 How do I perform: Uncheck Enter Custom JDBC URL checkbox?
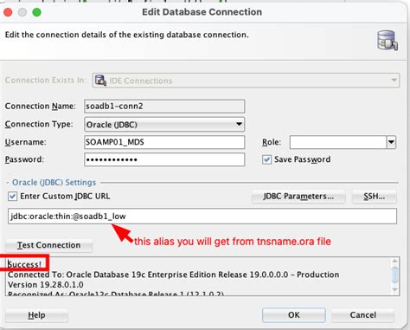click(x=12, y=197)
